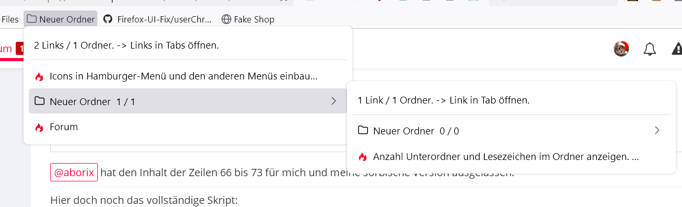Toggle the Neuer Ordner bookmarks toolbar folder

point(61,19)
